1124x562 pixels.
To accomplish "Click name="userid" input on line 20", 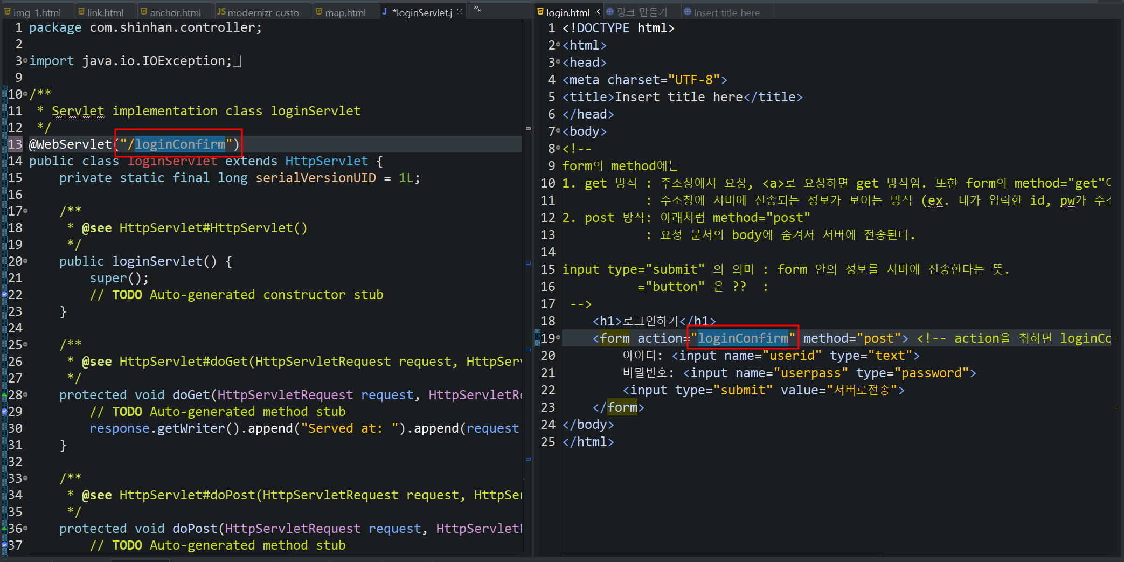I will pyautogui.click(x=773, y=356).
